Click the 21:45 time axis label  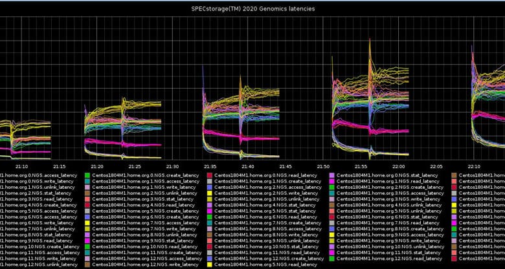(286, 166)
